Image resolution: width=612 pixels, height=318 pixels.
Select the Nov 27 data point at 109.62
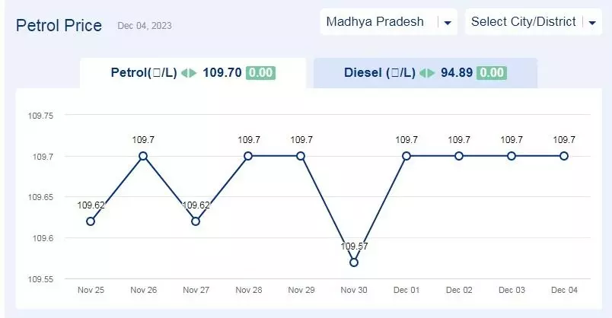point(196,221)
